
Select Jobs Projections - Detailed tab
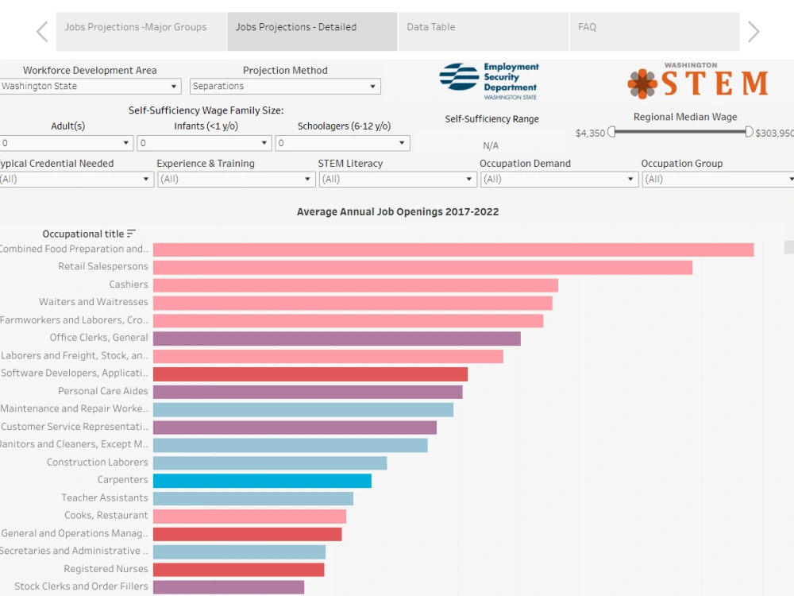pyautogui.click(x=312, y=32)
